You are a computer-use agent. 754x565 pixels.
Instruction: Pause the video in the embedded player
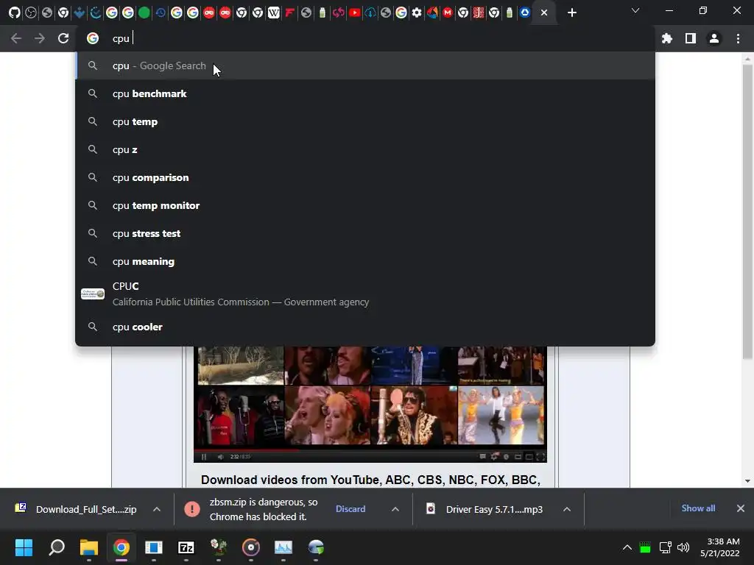tap(203, 457)
